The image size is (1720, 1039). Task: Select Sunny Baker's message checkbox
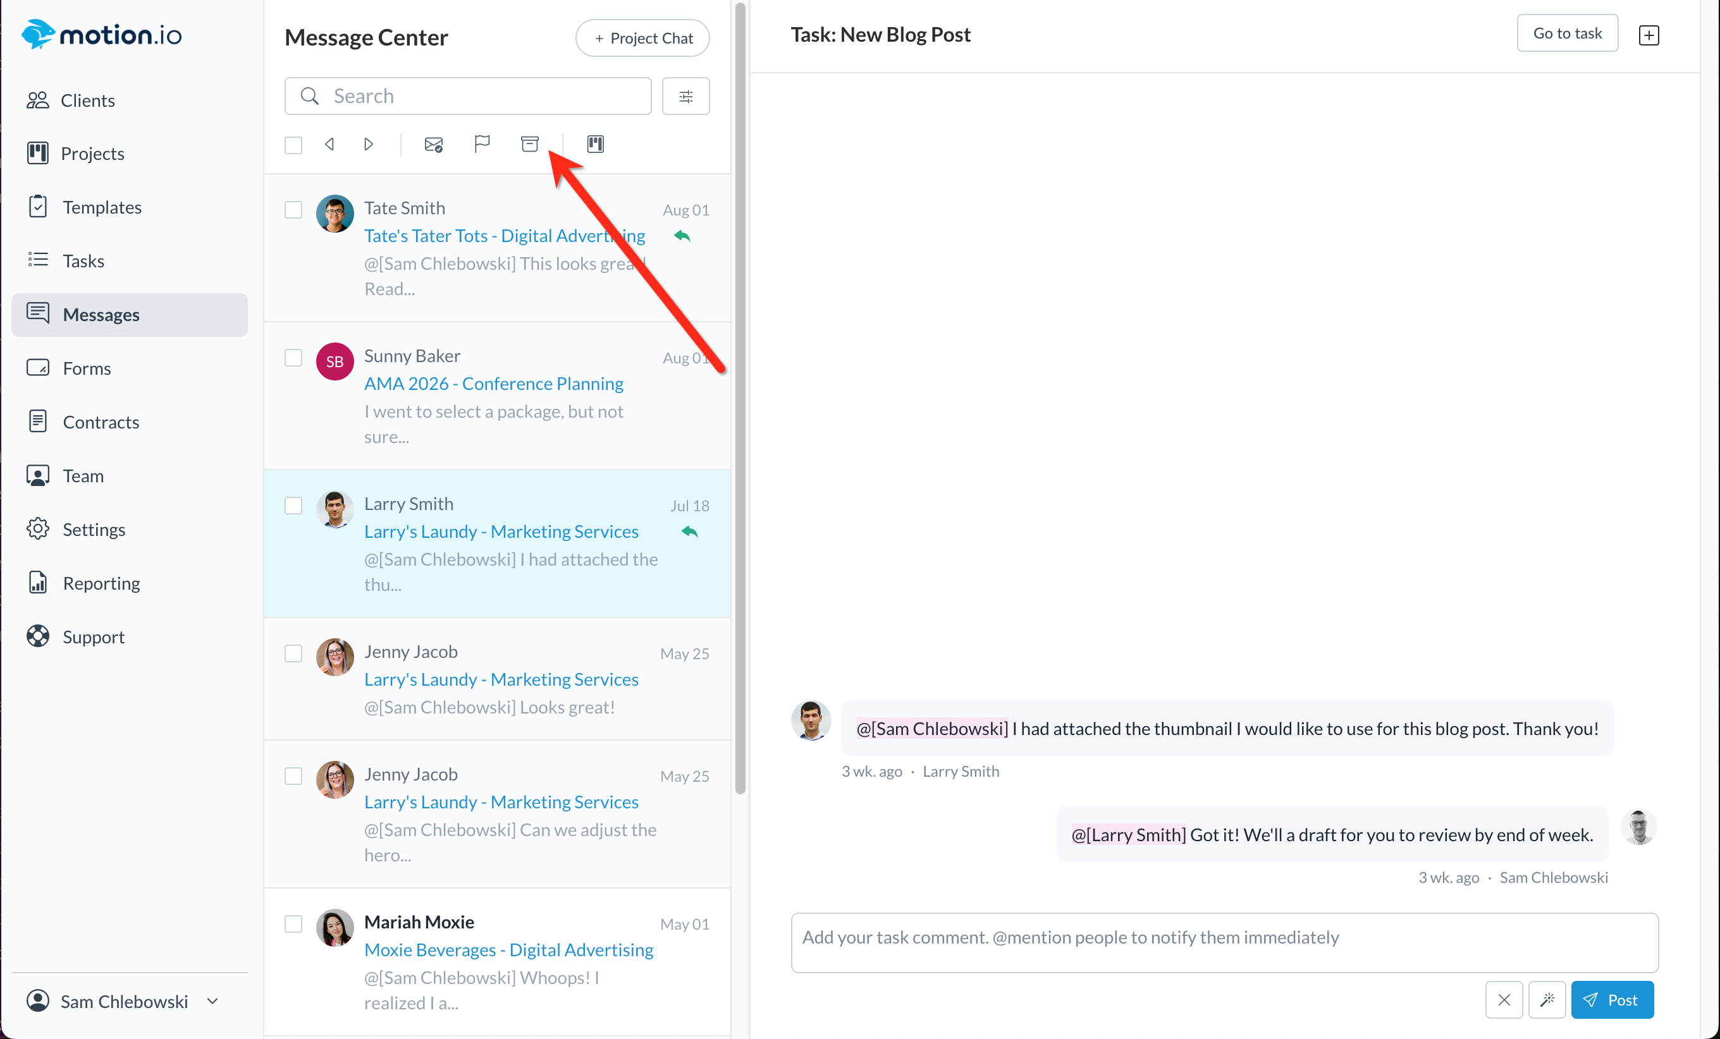coord(293,357)
